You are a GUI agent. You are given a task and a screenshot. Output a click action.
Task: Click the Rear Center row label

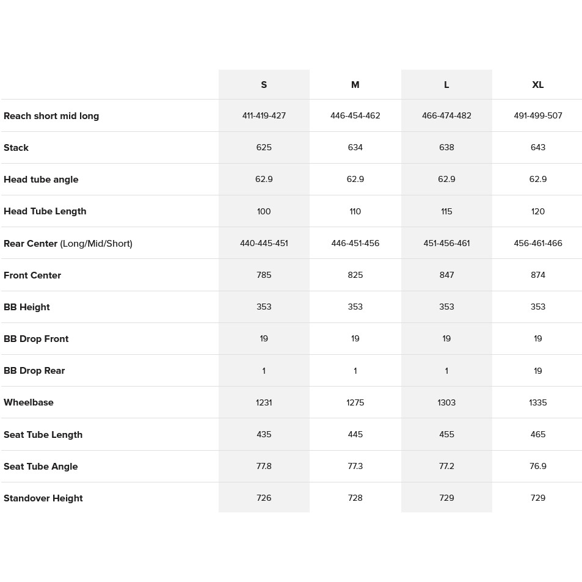[x=68, y=244]
